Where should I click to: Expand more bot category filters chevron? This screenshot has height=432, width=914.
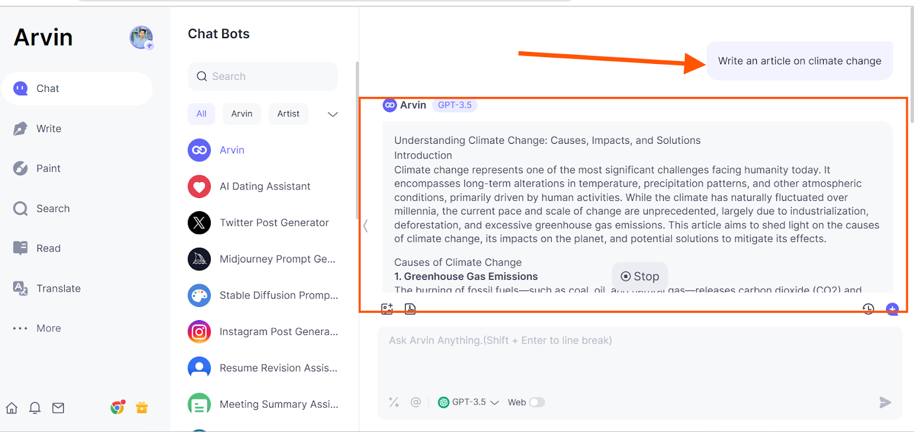click(333, 114)
